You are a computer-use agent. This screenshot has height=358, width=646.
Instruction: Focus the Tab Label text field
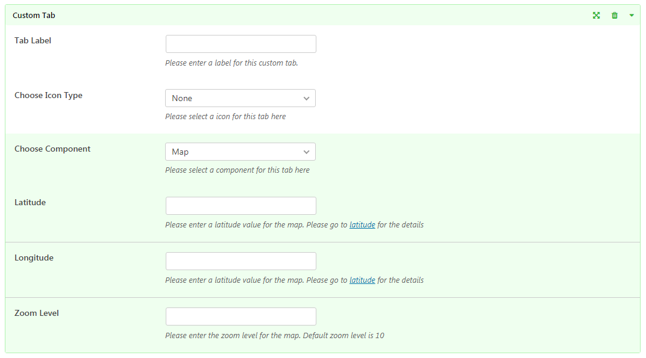[x=241, y=43]
